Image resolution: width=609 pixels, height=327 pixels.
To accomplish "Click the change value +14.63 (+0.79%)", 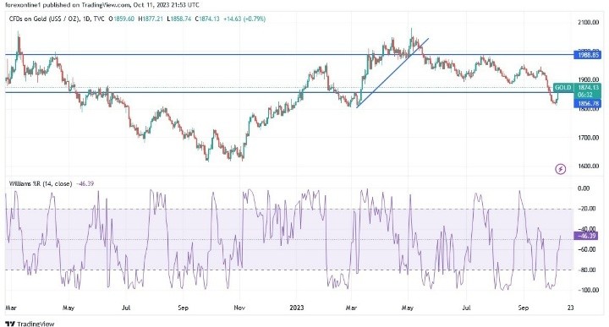I will [x=244, y=19].
